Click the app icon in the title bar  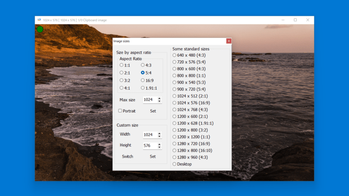39,20
